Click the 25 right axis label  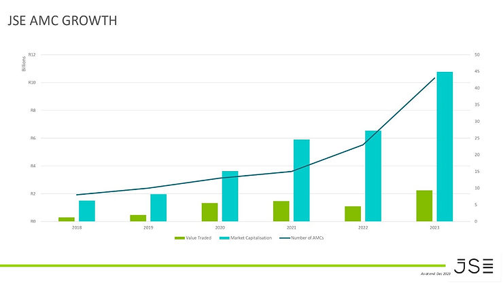point(477,138)
